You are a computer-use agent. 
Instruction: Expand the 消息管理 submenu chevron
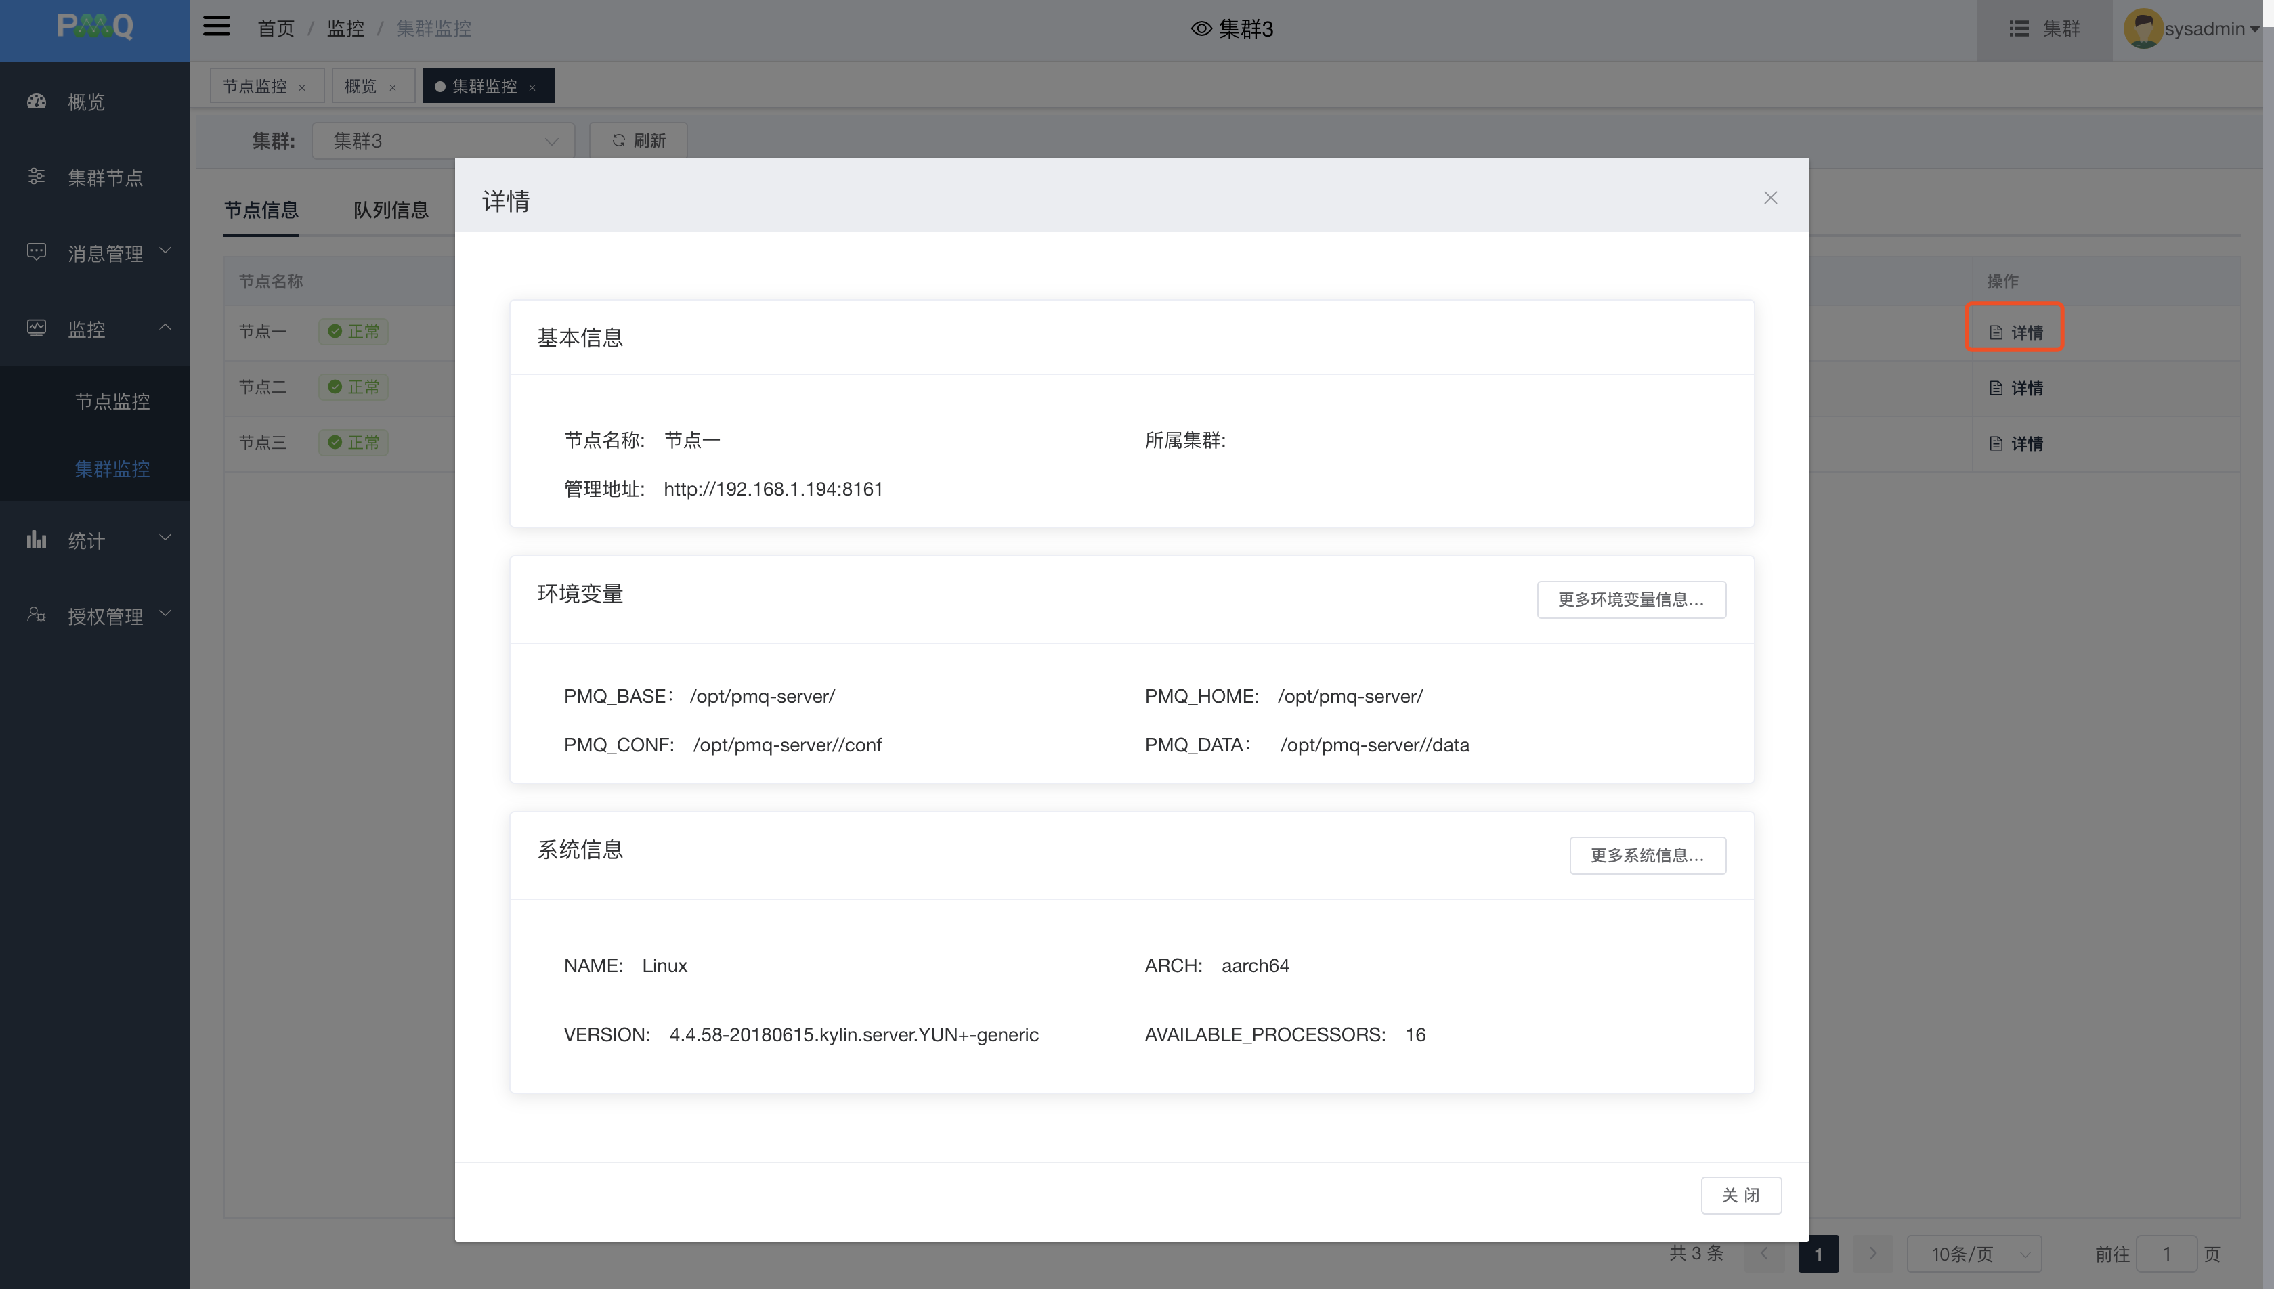(x=165, y=251)
